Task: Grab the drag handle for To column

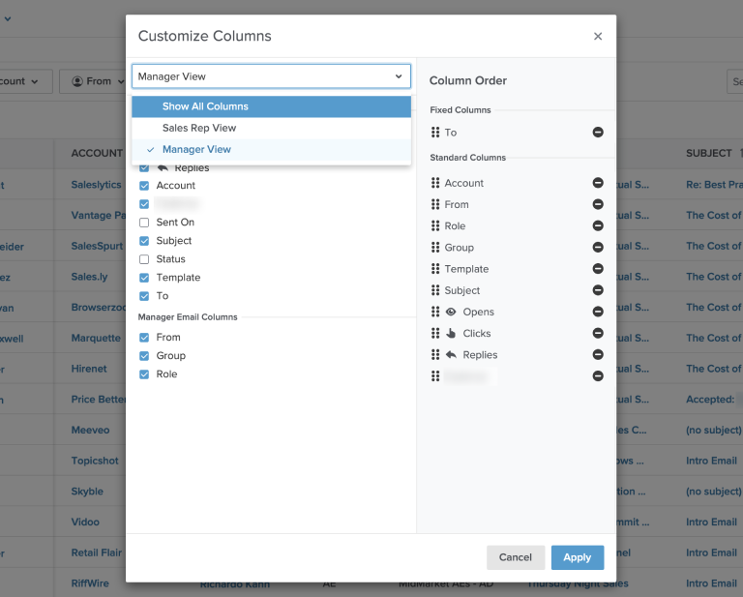Action: tap(435, 133)
